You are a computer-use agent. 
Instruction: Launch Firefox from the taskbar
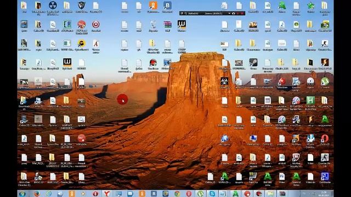[x=37, y=194]
